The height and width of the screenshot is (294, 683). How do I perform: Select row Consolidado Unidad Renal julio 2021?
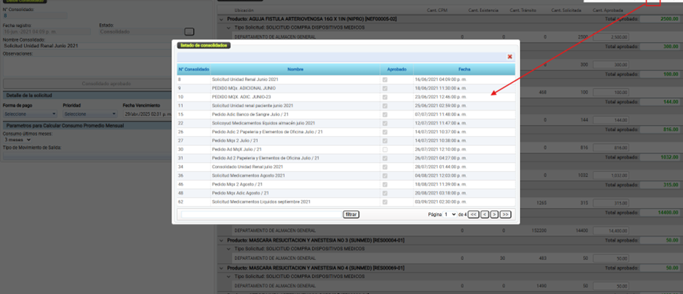tap(346, 167)
